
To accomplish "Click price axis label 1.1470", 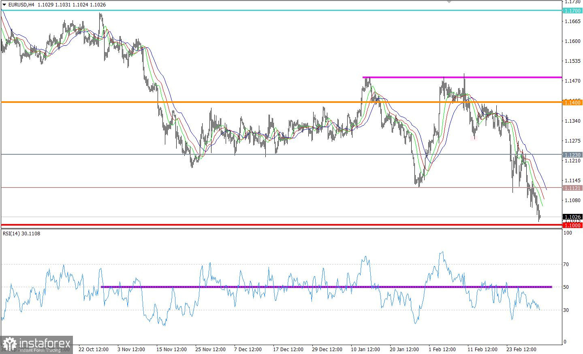I will pos(572,81).
